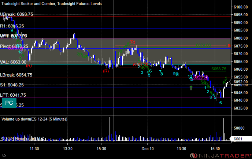Viewport: 252px width, 159px height.
Task: Click 6035.00 on the price axis
Action: click(x=241, y=108)
